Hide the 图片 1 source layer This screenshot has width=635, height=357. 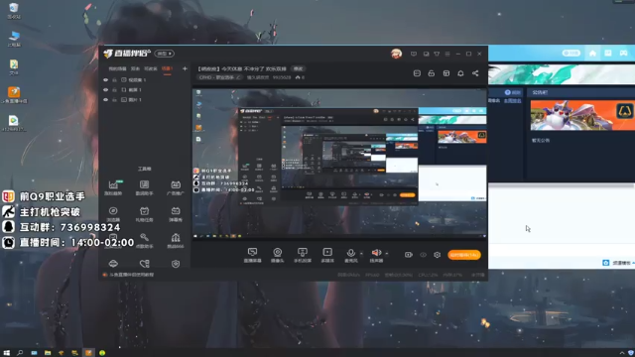pyautogui.click(x=106, y=99)
